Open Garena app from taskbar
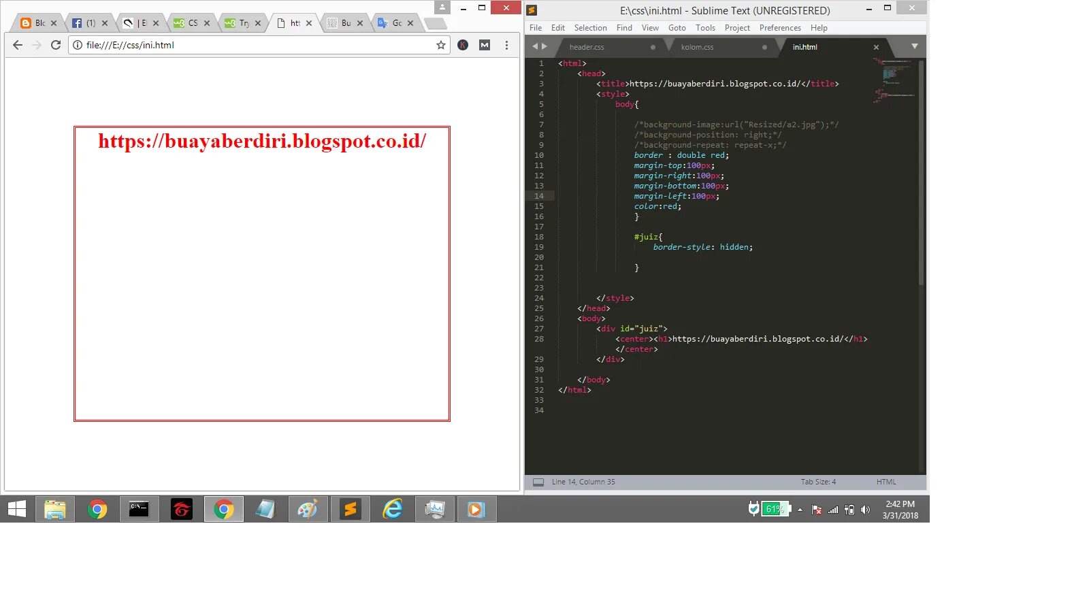1089x609 pixels. pyautogui.click(x=181, y=509)
